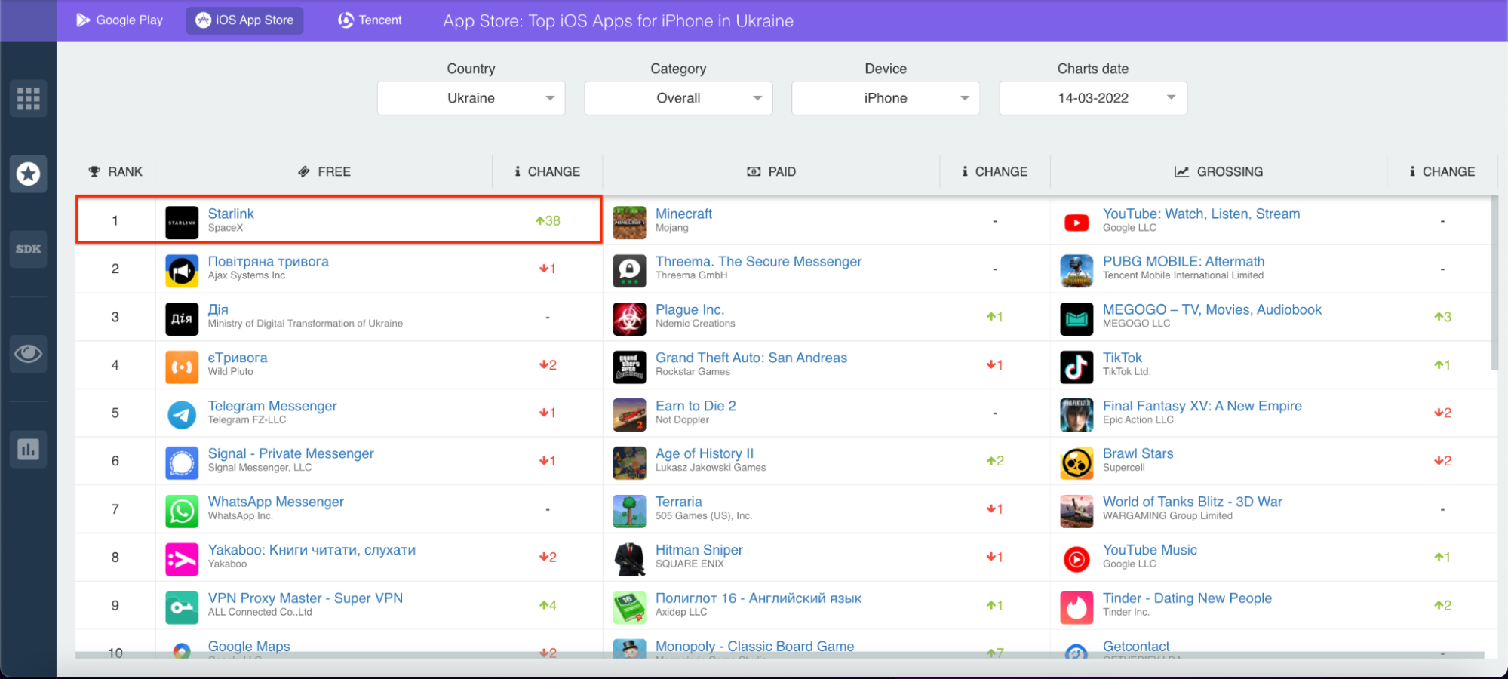Expand the Device dropdown showing iPhone
This screenshot has height=679, width=1508.
[x=886, y=98]
